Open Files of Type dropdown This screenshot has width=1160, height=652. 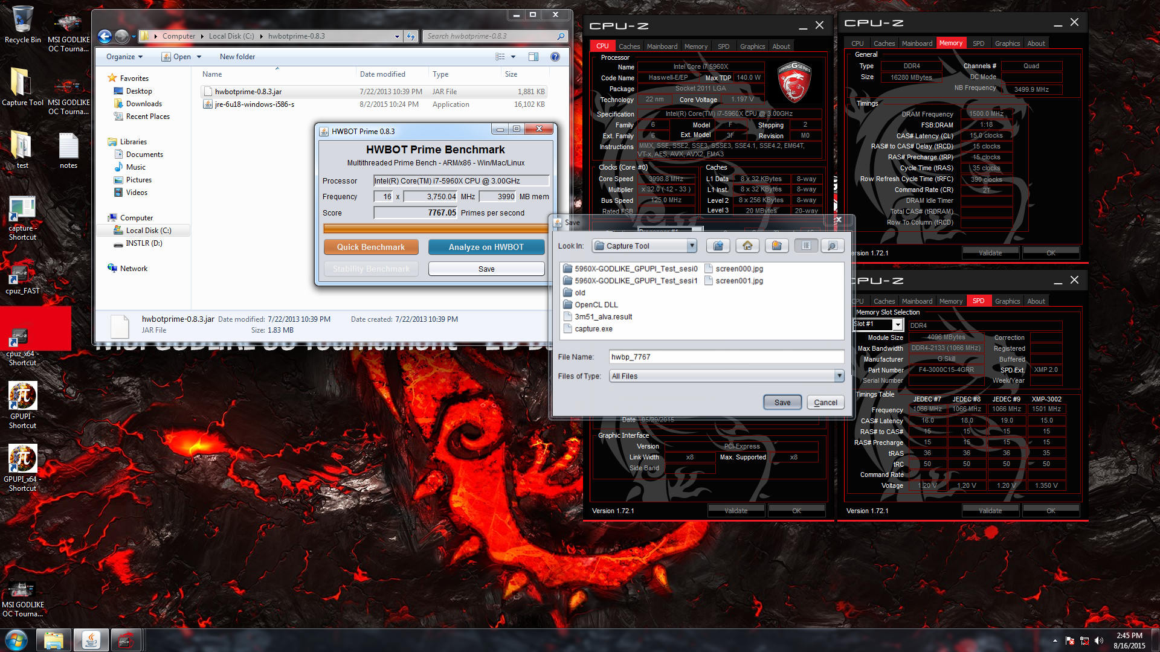point(839,376)
